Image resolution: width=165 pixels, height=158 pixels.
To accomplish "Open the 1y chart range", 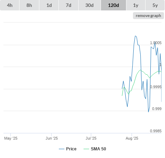I will (136, 5).
